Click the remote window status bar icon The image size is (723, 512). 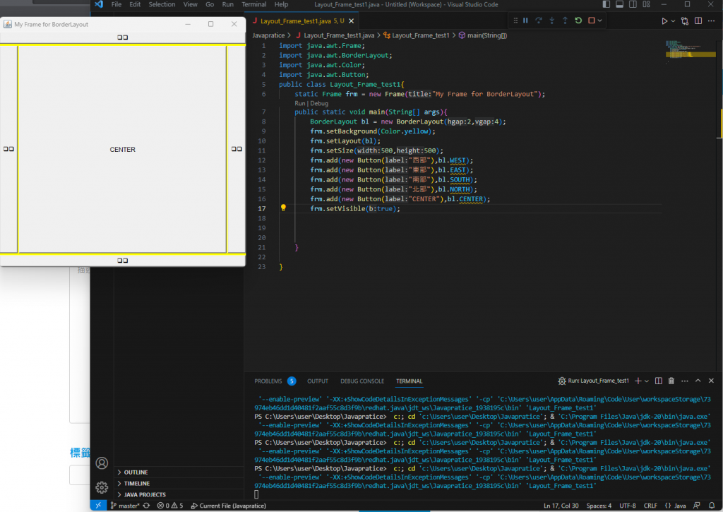pyautogui.click(x=98, y=506)
